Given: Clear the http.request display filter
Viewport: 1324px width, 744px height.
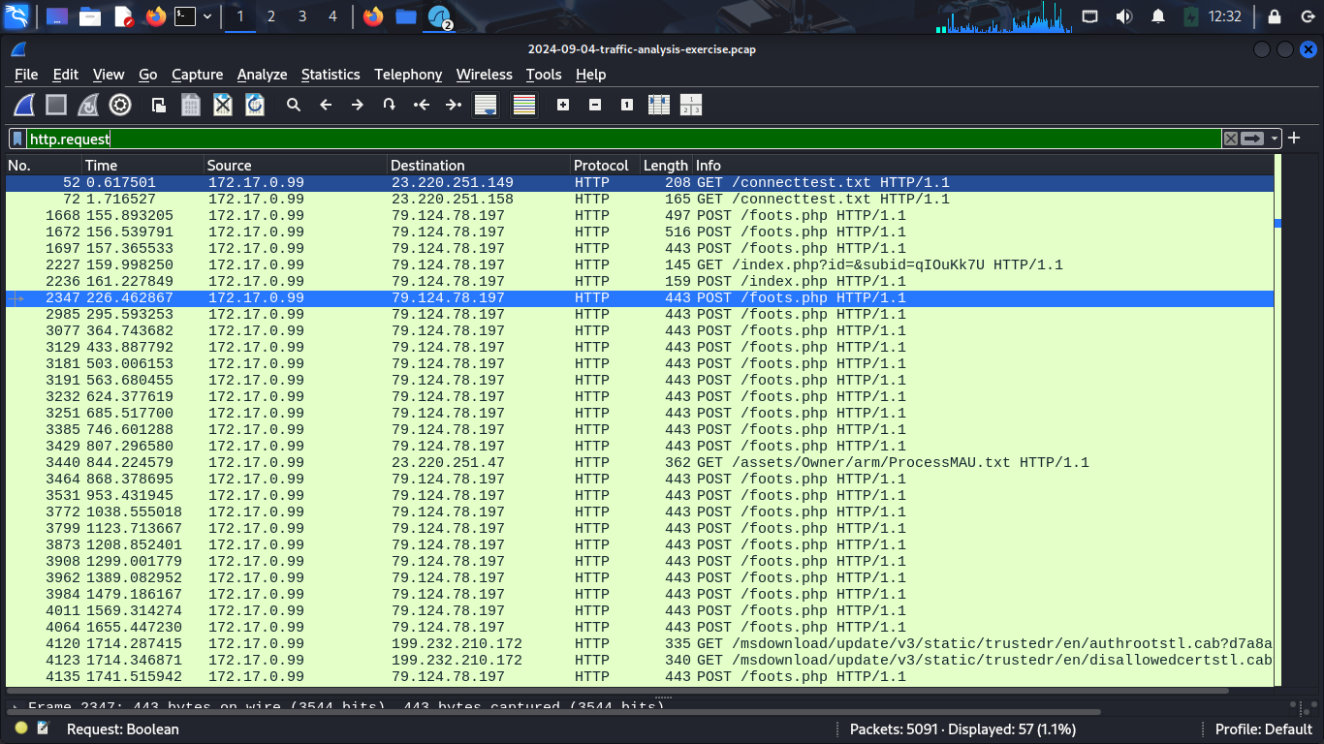Looking at the screenshot, I should click(x=1231, y=139).
